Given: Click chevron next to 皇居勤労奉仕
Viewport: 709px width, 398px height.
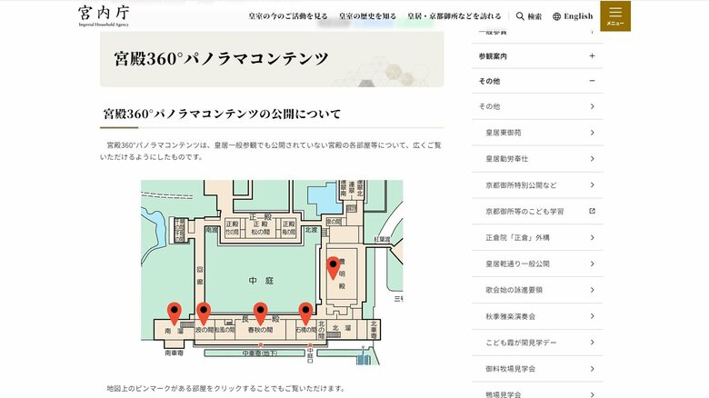Looking at the screenshot, I should click(593, 159).
